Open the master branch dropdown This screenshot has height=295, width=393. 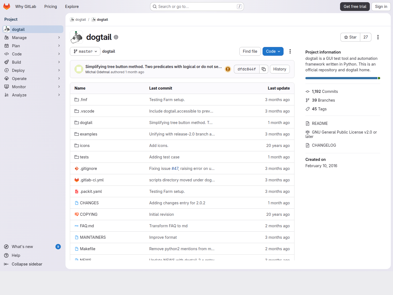(x=85, y=51)
